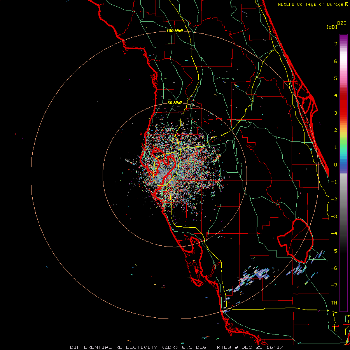Click the 0 value on the color scale

click(x=336, y=165)
